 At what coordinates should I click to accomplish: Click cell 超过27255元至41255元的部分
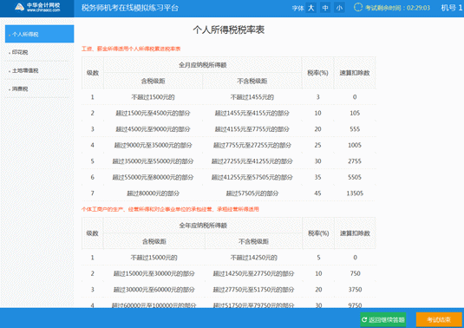click(x=252, y=161)
